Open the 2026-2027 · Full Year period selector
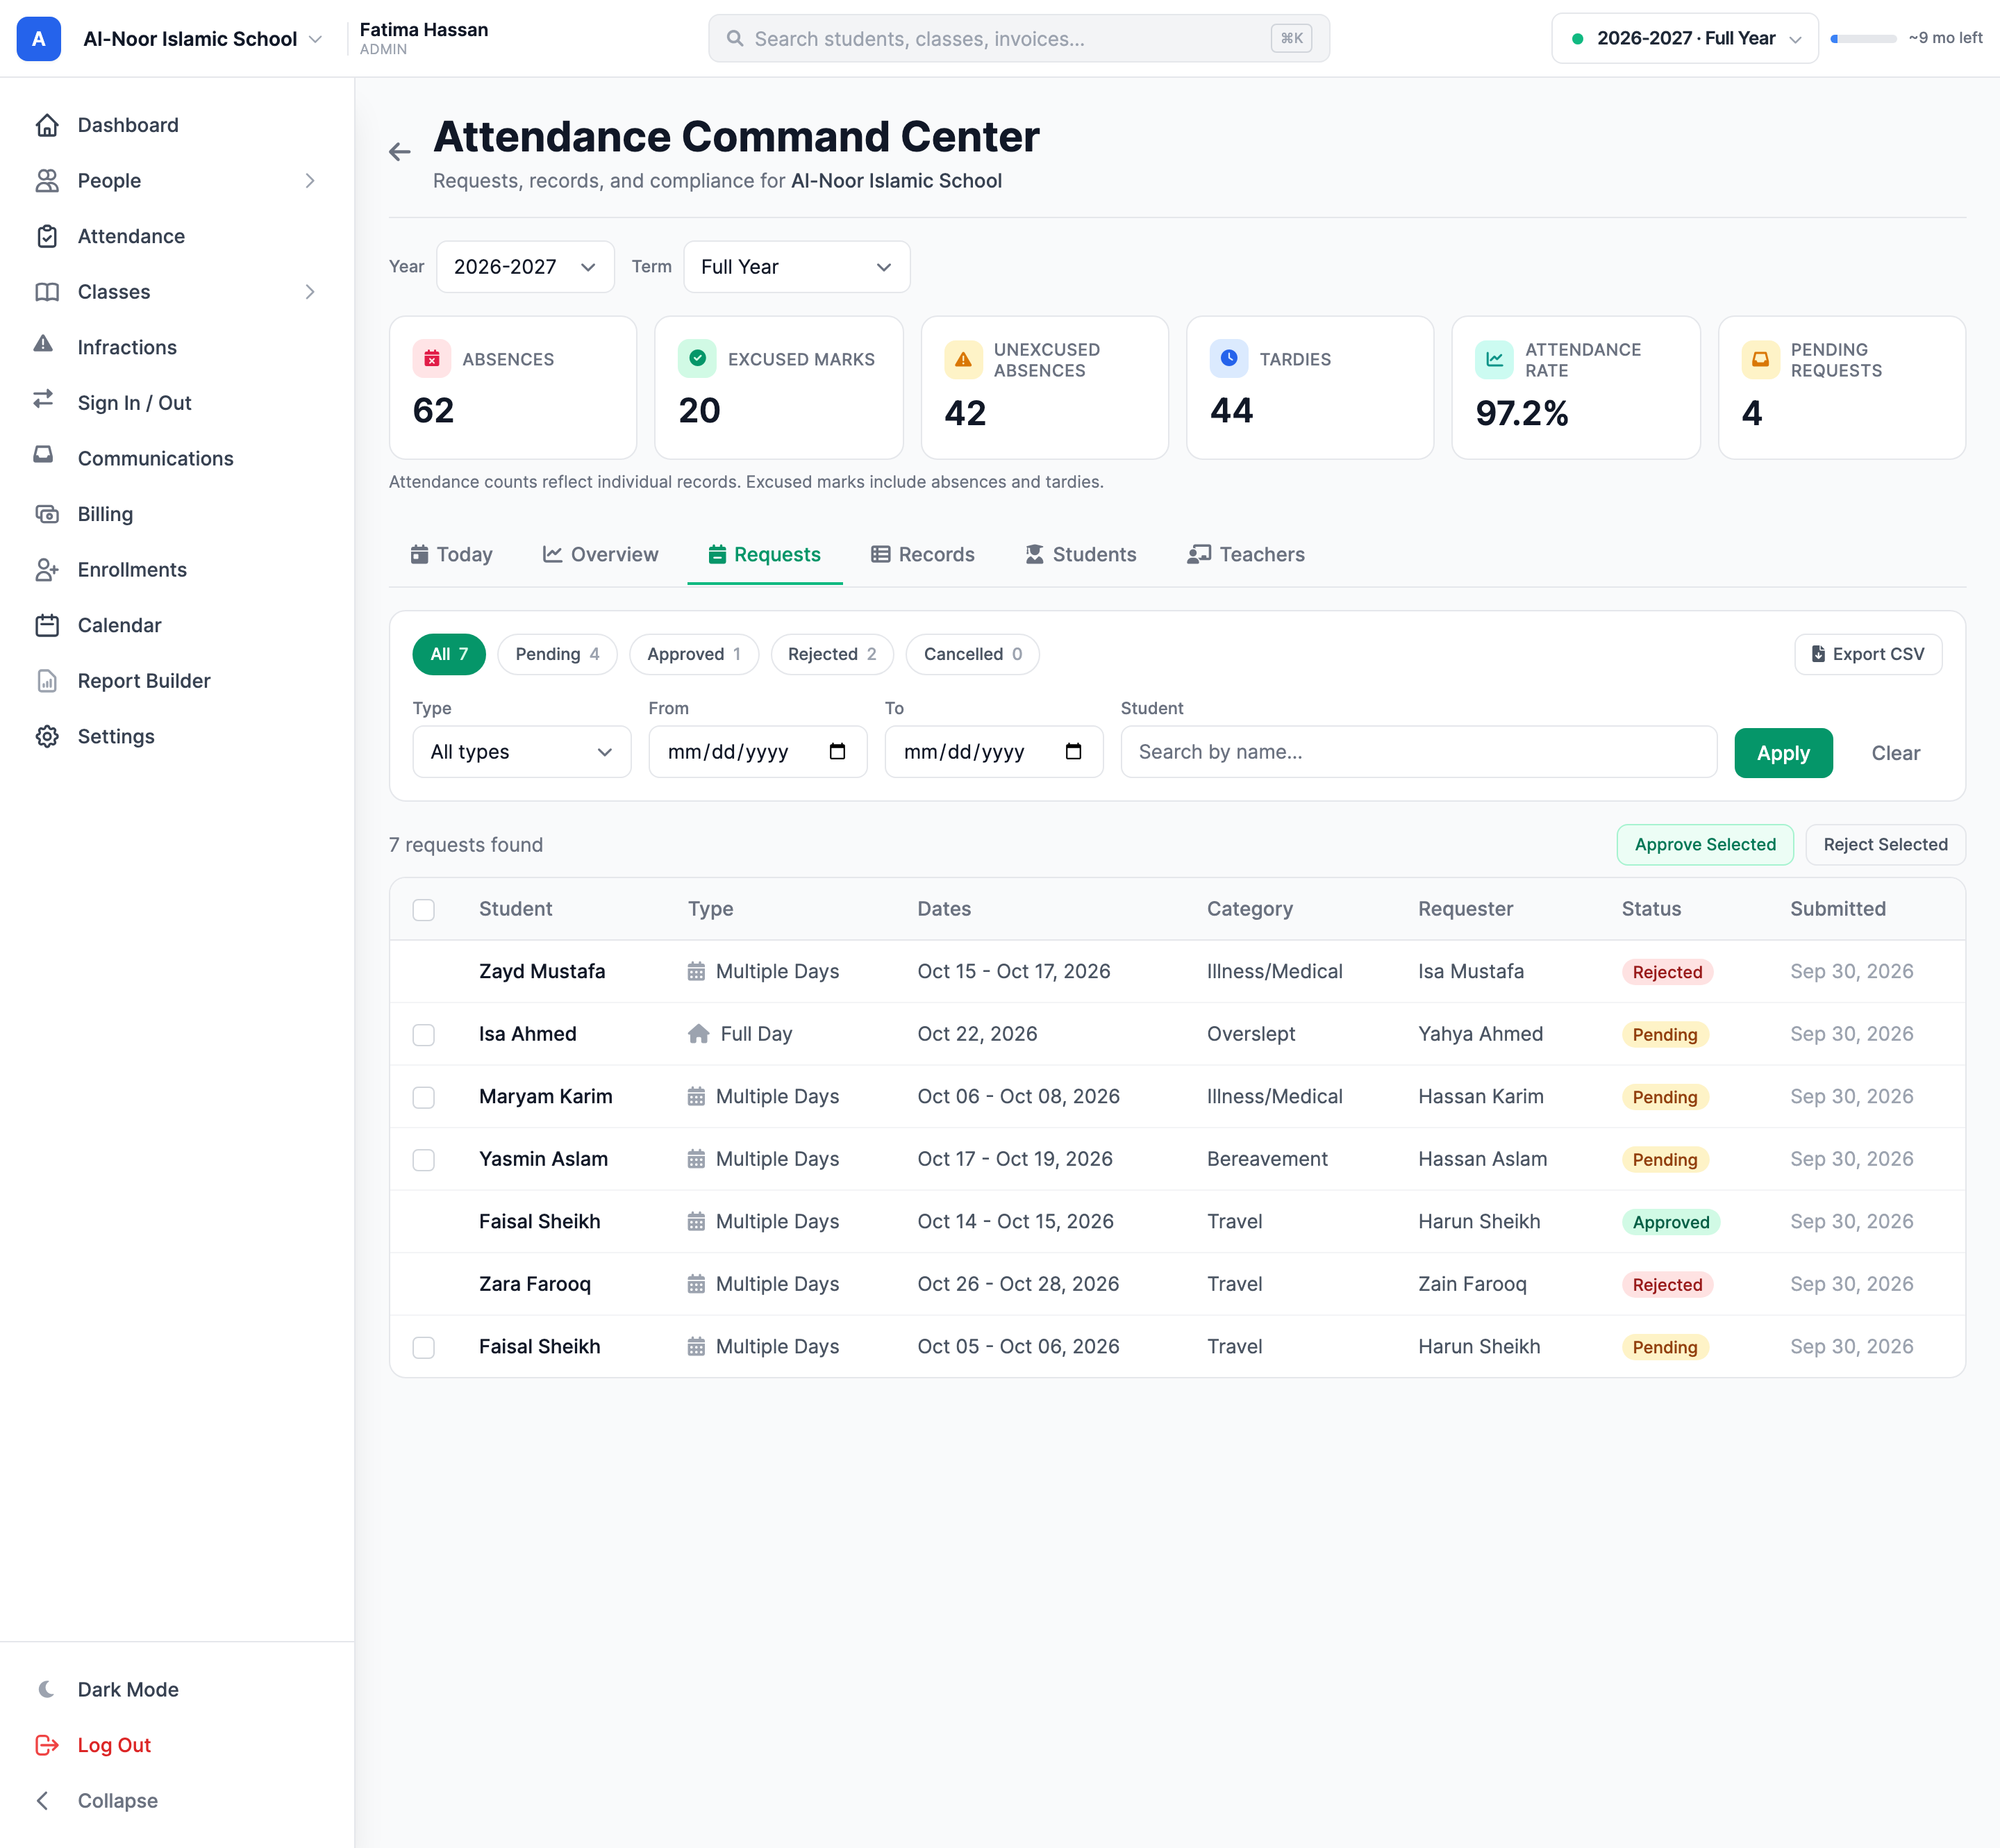The width and height of the screenshot is (2000, 1848). [x=1684, y=39]
